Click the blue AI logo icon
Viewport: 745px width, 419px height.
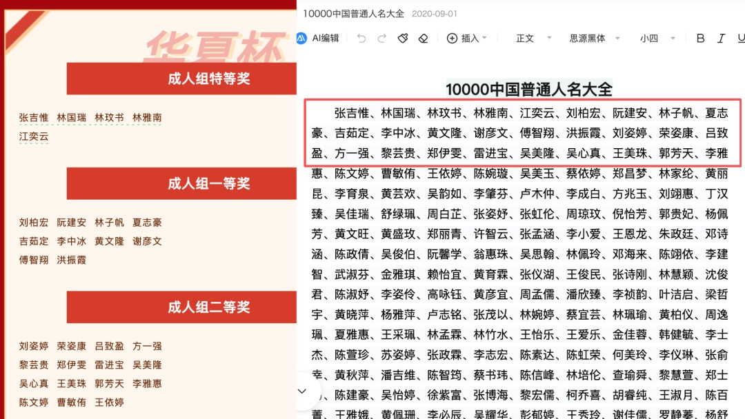(301, 39)
